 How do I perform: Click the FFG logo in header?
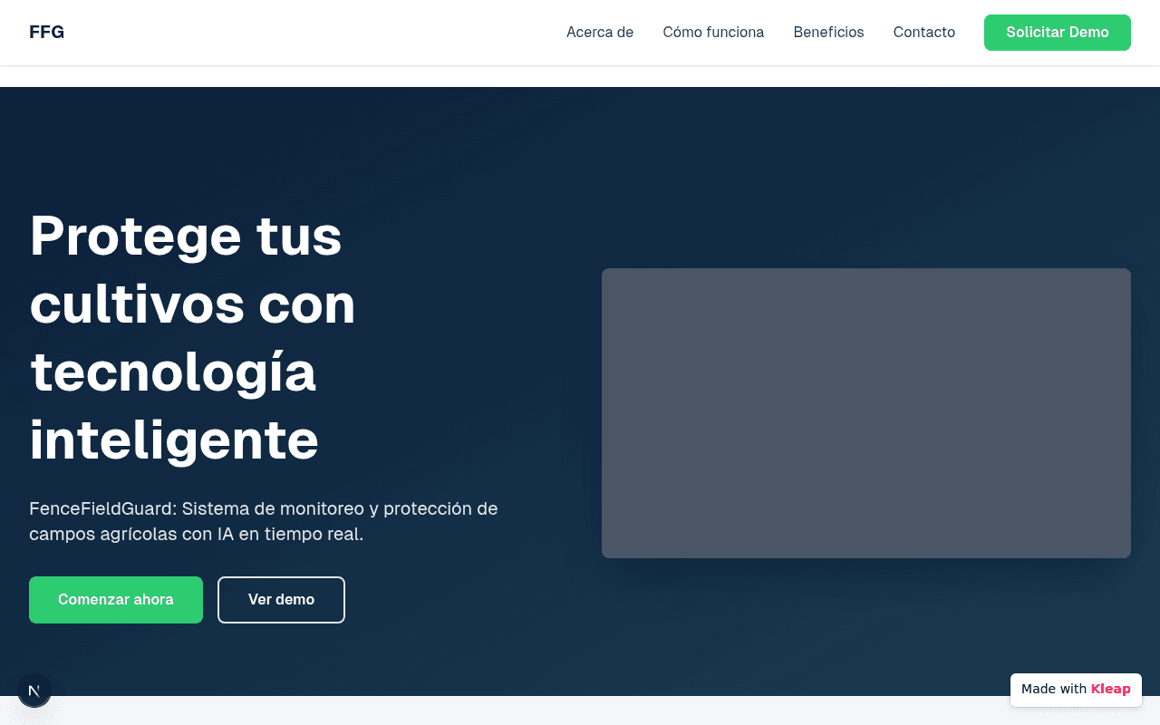click(46, 33)
